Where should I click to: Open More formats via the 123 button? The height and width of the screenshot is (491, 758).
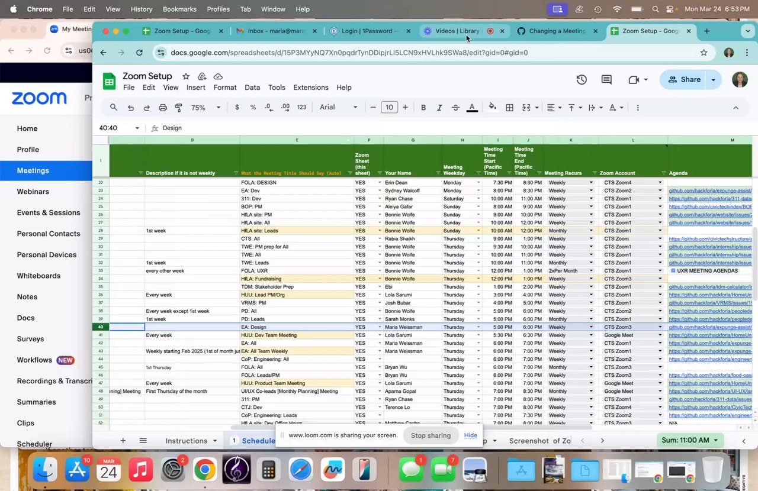302,108
